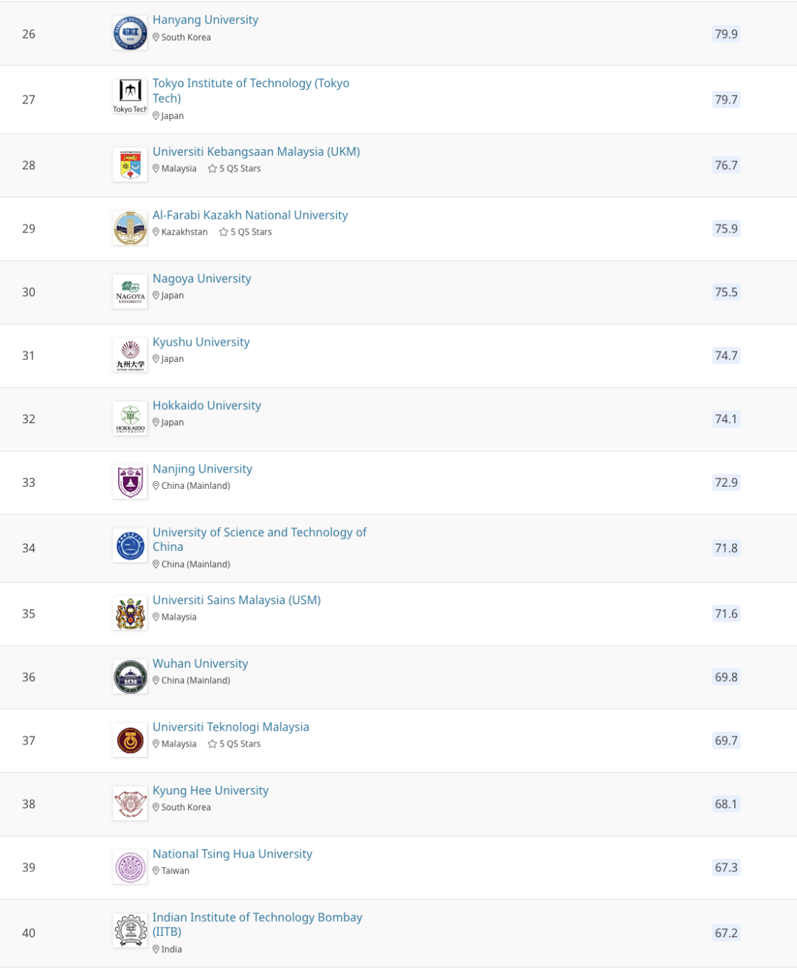Open the Hanyang University link
The height and width of the screenshot is (969, 797).
tap(205, 20)
